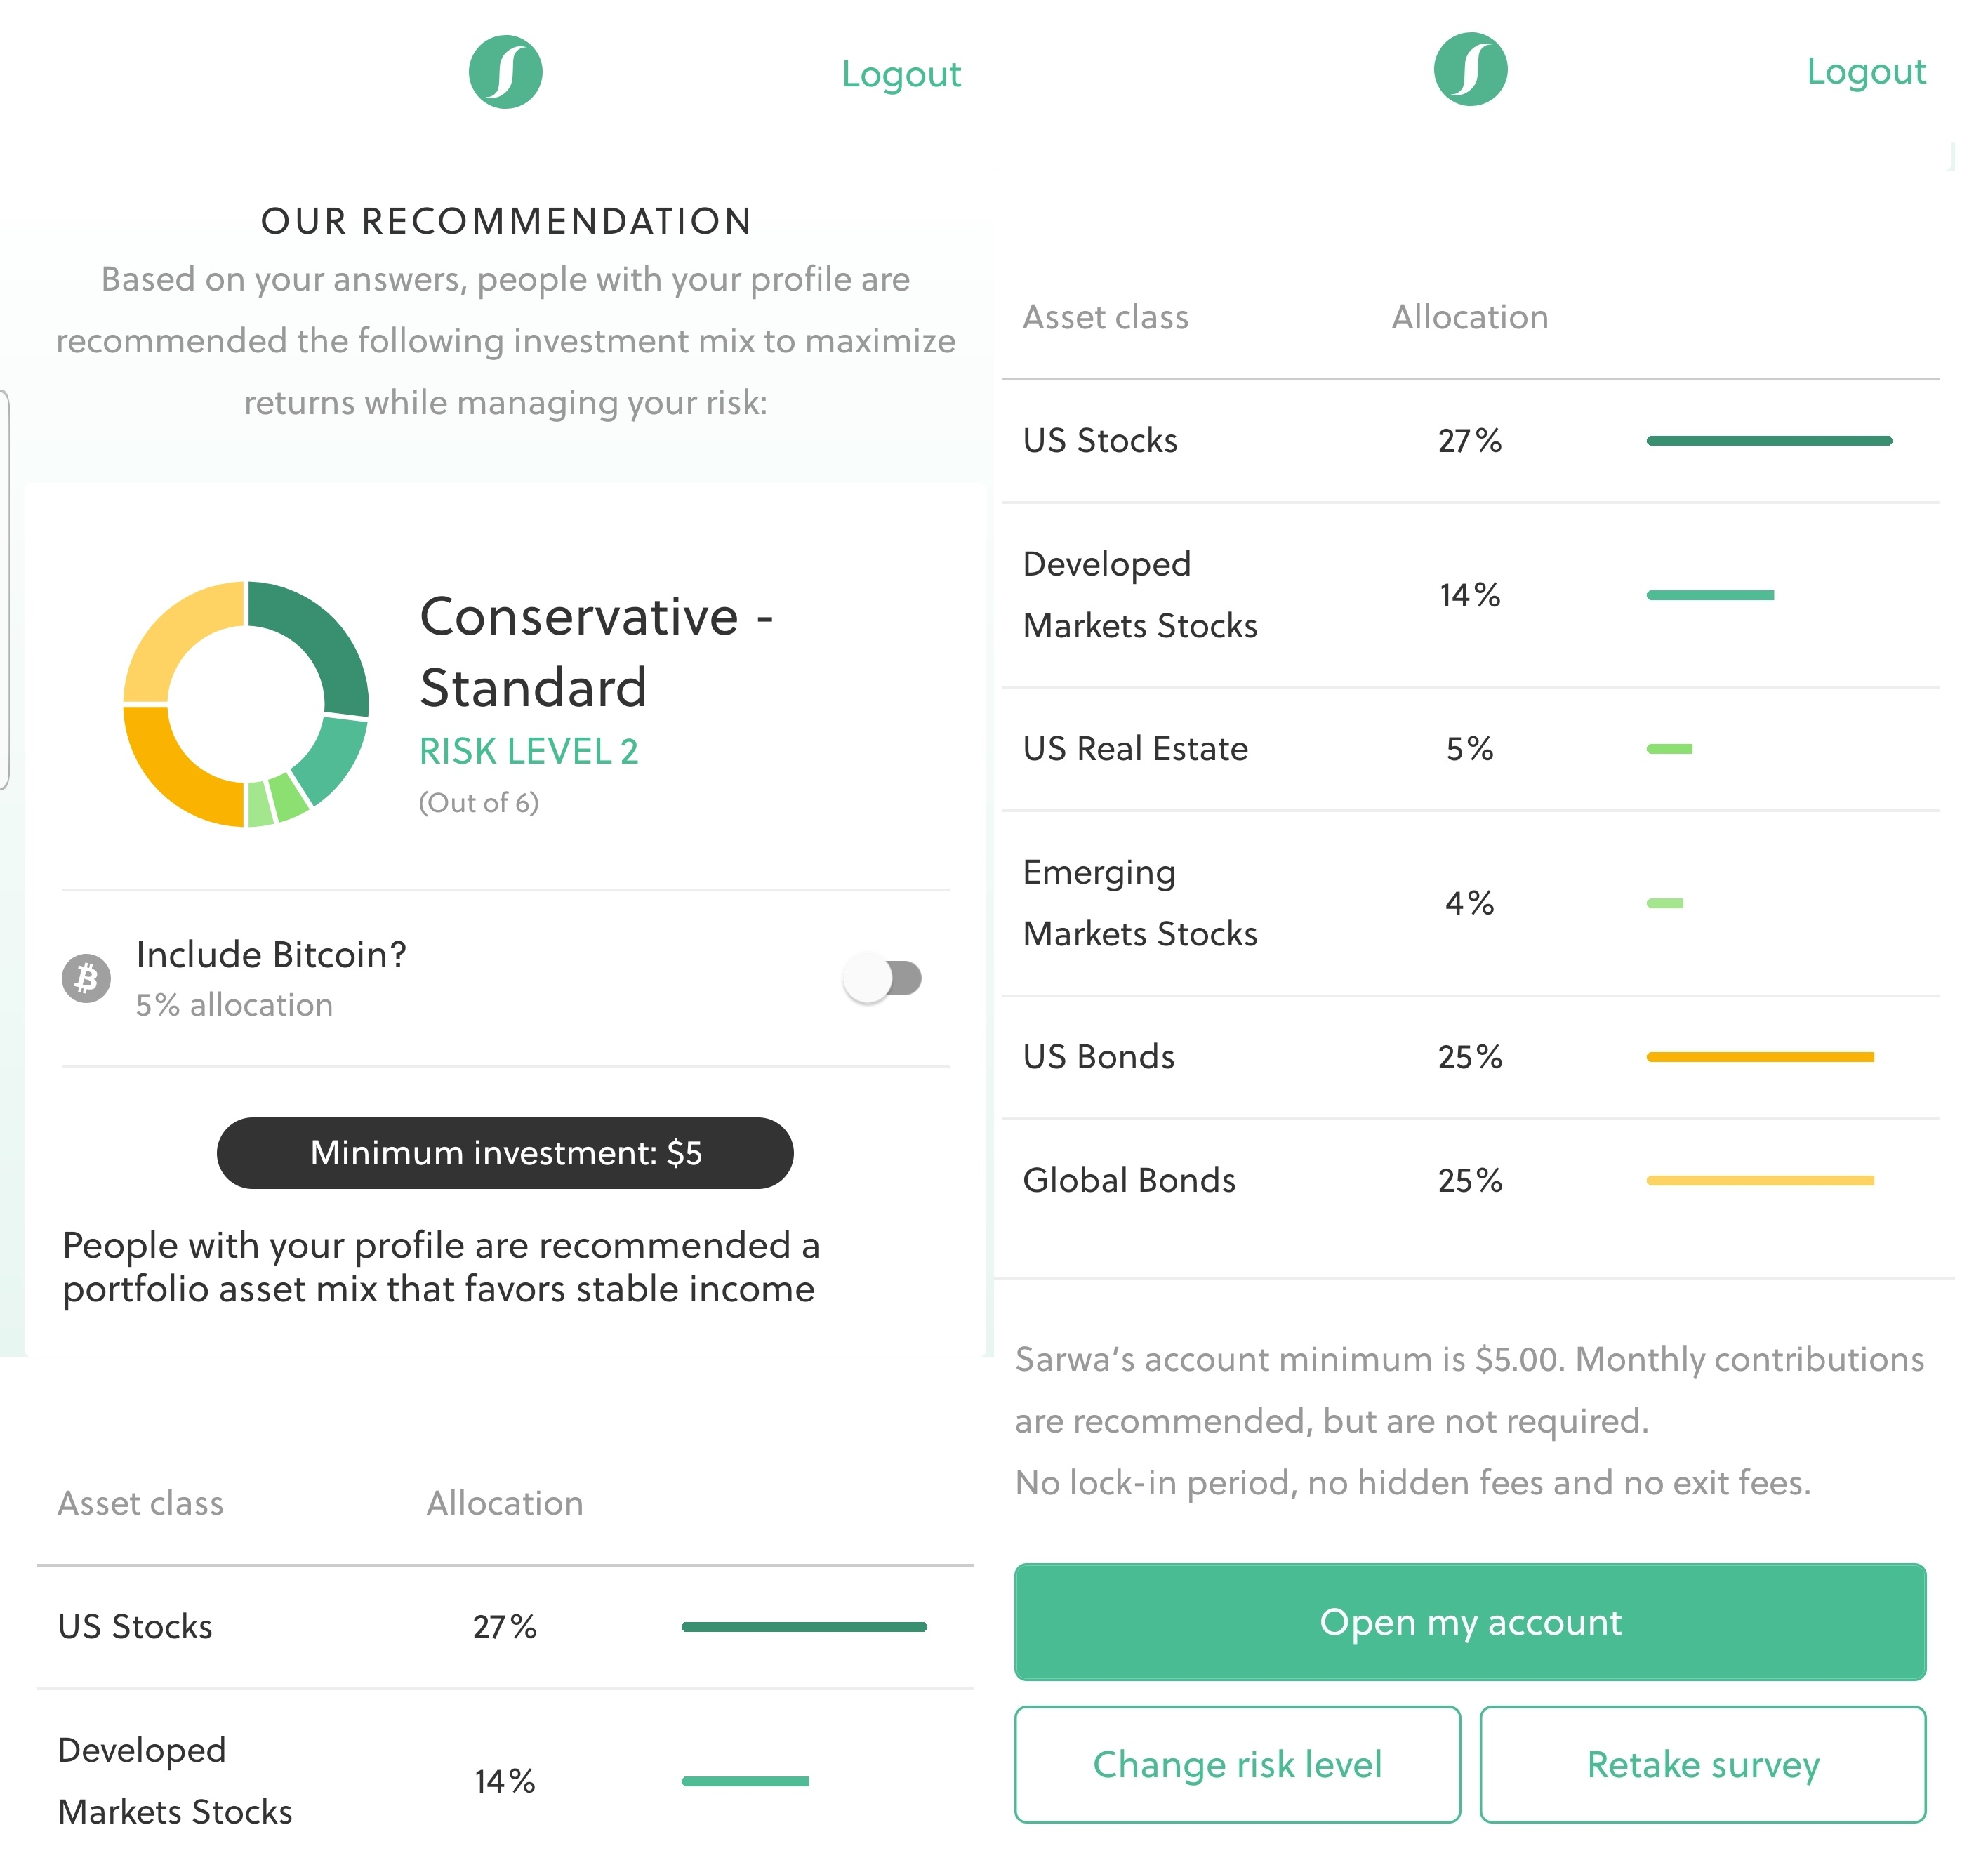Click Logout on the right screen
1988x1853 pixels.
(1866, 71)
